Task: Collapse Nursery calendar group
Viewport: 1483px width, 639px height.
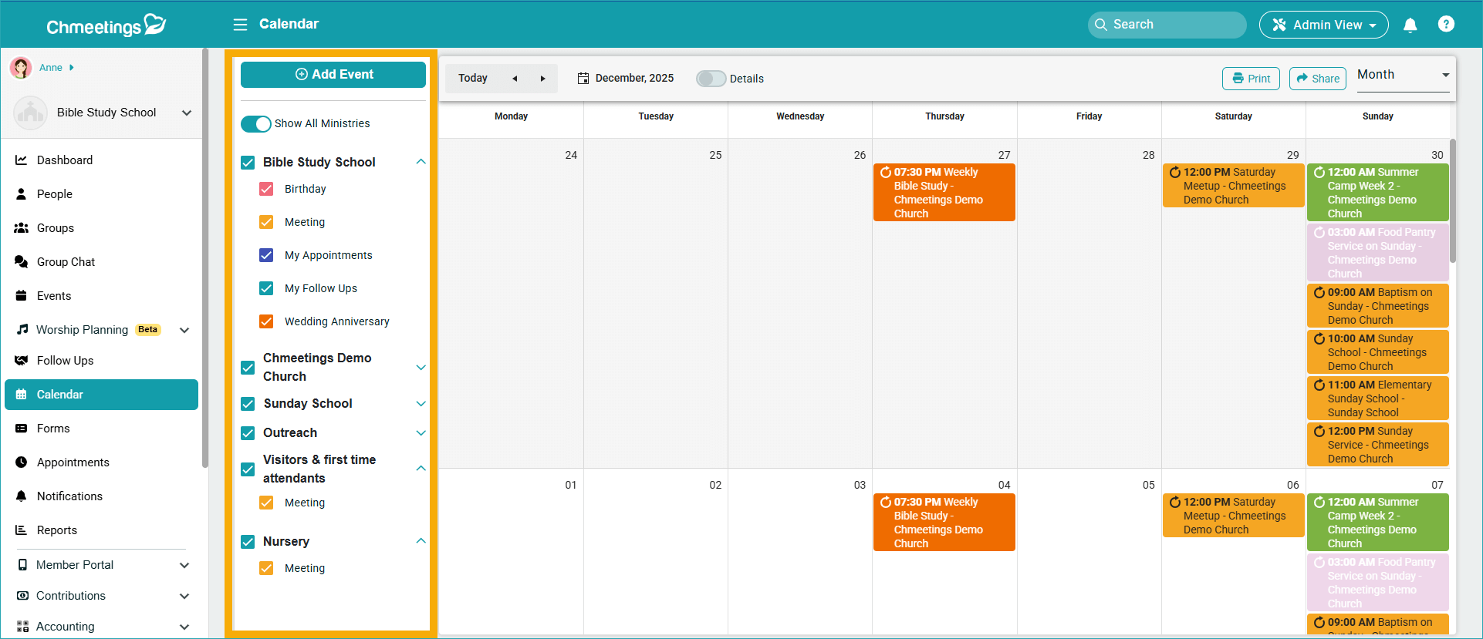Action: click(x=421, y=541)
